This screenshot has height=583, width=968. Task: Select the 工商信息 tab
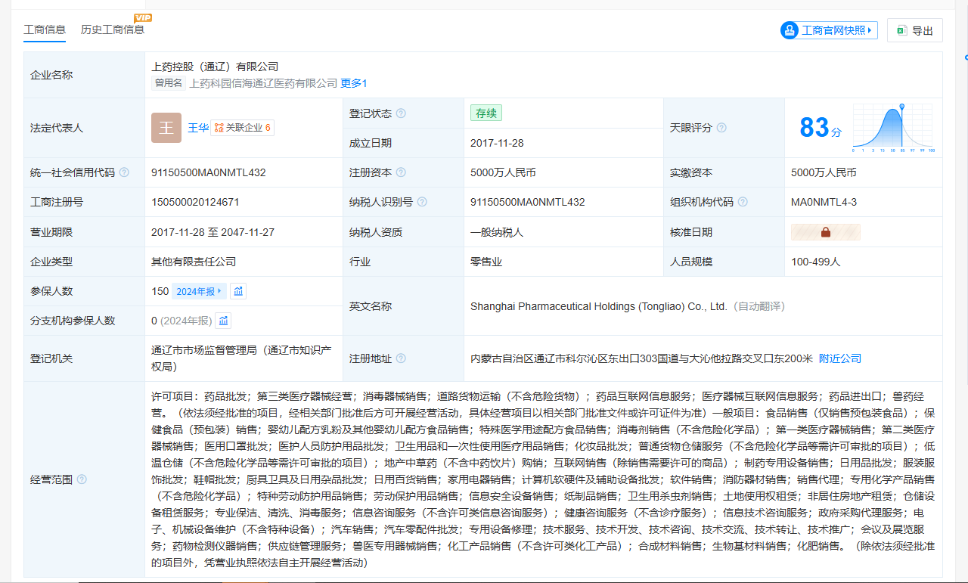point(45,29)
